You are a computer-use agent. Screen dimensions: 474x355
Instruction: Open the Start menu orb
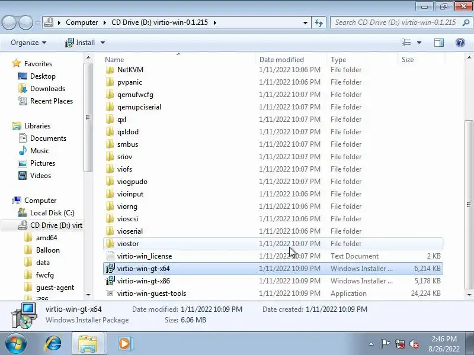pyautogui.click(x=16, y=344)
